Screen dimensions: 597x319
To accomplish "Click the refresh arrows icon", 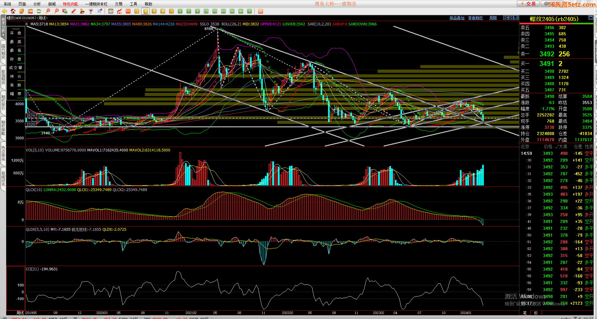I will 39,11.
